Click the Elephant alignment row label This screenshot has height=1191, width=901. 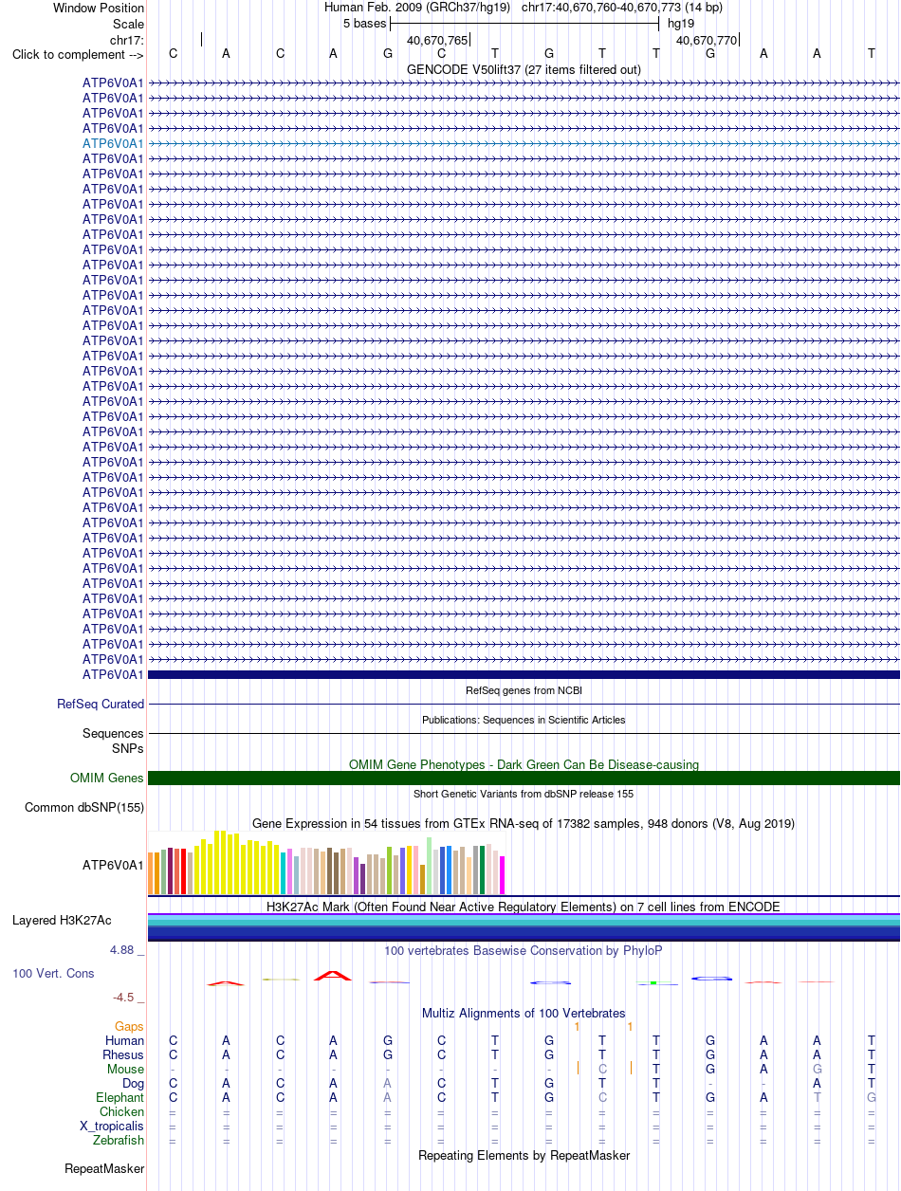120,1098
